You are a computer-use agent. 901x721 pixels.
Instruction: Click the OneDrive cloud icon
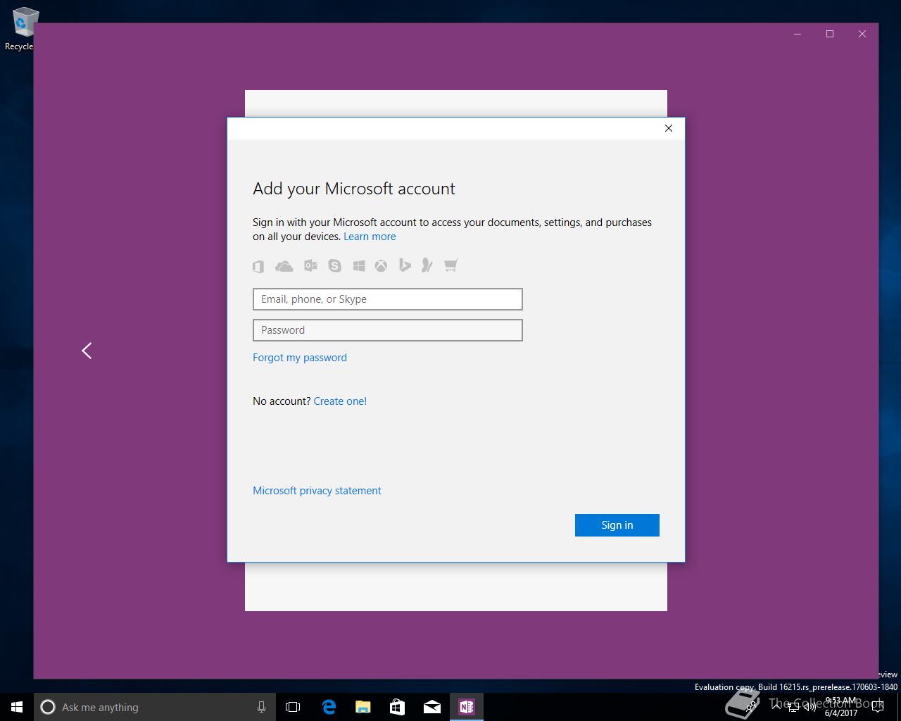(284, 266)
